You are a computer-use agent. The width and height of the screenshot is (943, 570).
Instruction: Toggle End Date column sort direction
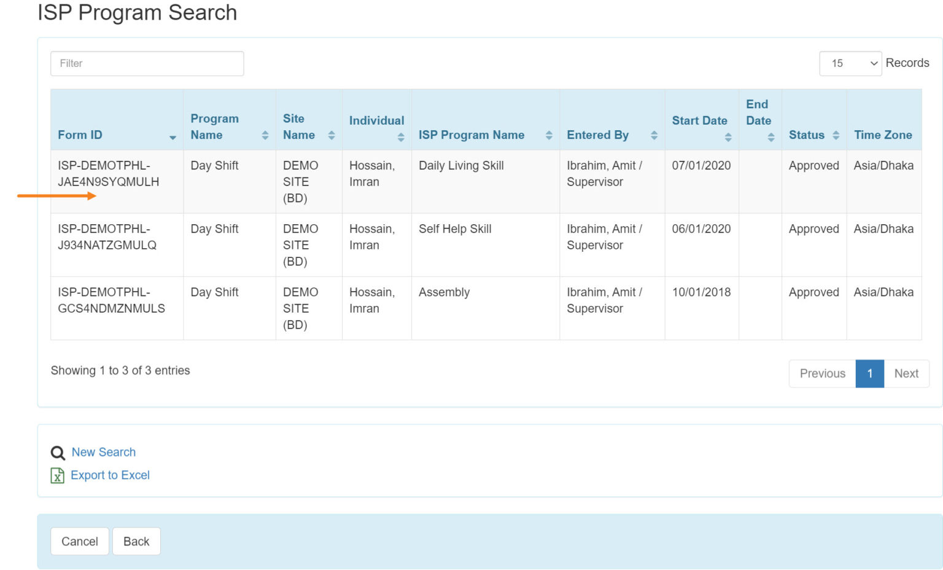(x=771, y=135)
